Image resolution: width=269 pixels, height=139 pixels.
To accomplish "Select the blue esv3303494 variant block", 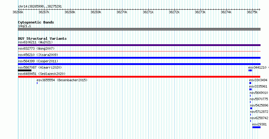I will (250, 83).
